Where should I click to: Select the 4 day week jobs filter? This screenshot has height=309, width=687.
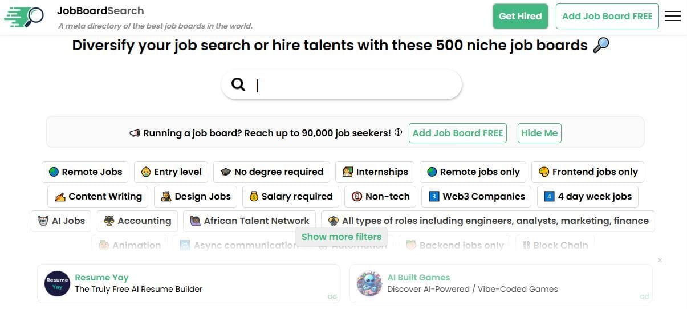pyautogui.click(x=588, y=196)
